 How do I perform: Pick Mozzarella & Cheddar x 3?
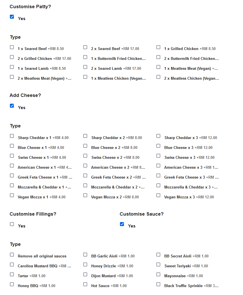(158, 185)
